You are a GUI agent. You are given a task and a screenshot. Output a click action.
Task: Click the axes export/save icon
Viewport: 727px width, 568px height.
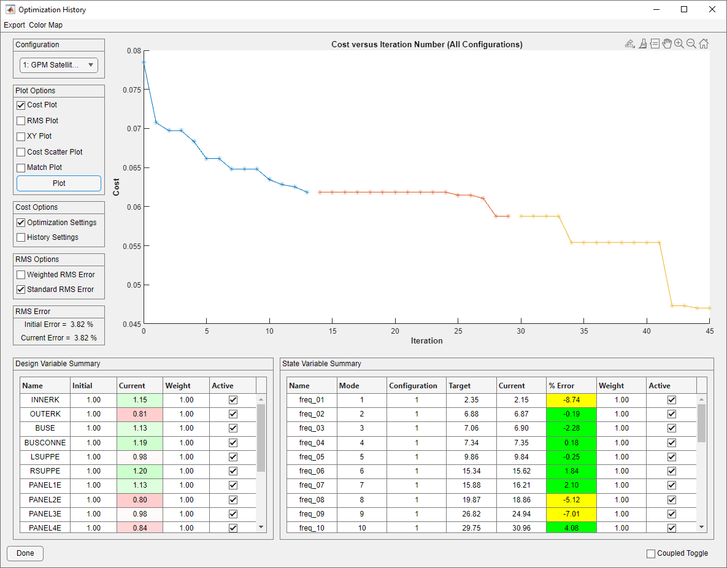point(629,44)
